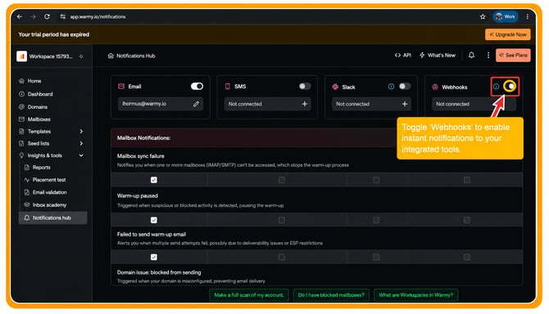549x314 pixels.
Task: Open Dashboard in the sidebar
Action: click(40, 94)
